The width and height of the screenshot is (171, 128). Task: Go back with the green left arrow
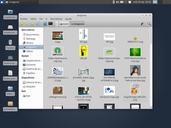click(x=22, y=24)
